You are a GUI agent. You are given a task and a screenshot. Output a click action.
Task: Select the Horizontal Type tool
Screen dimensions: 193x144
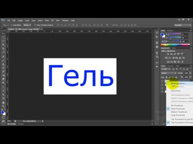point(3,91)
